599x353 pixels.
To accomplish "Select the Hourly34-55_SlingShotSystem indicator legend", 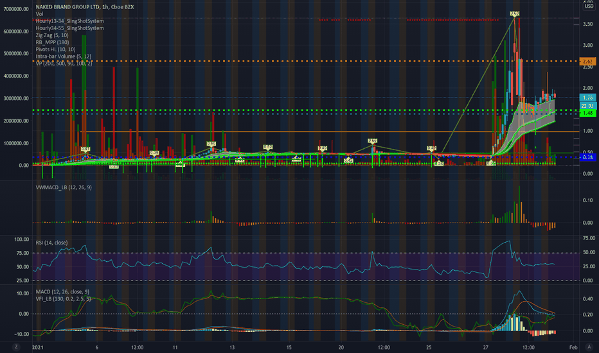I will click(69, 28).
